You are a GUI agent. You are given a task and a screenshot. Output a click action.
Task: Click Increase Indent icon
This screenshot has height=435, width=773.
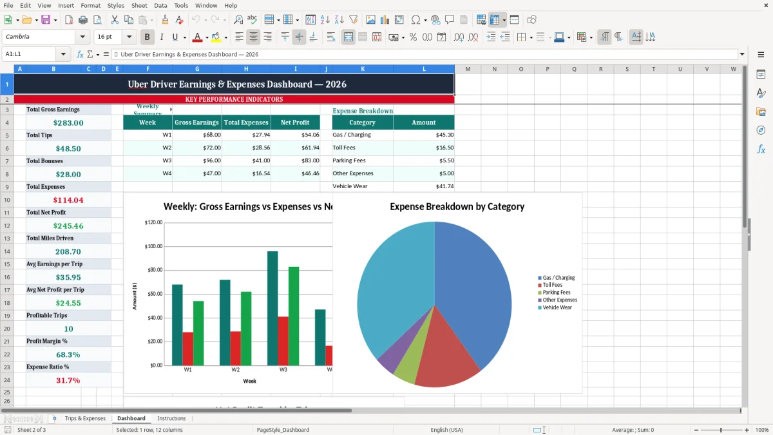tap(491, 37)
